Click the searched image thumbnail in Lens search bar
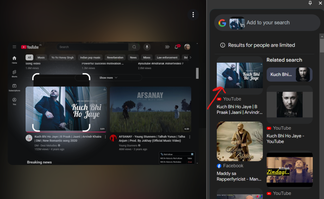324x199 pixels. (237, 23)
